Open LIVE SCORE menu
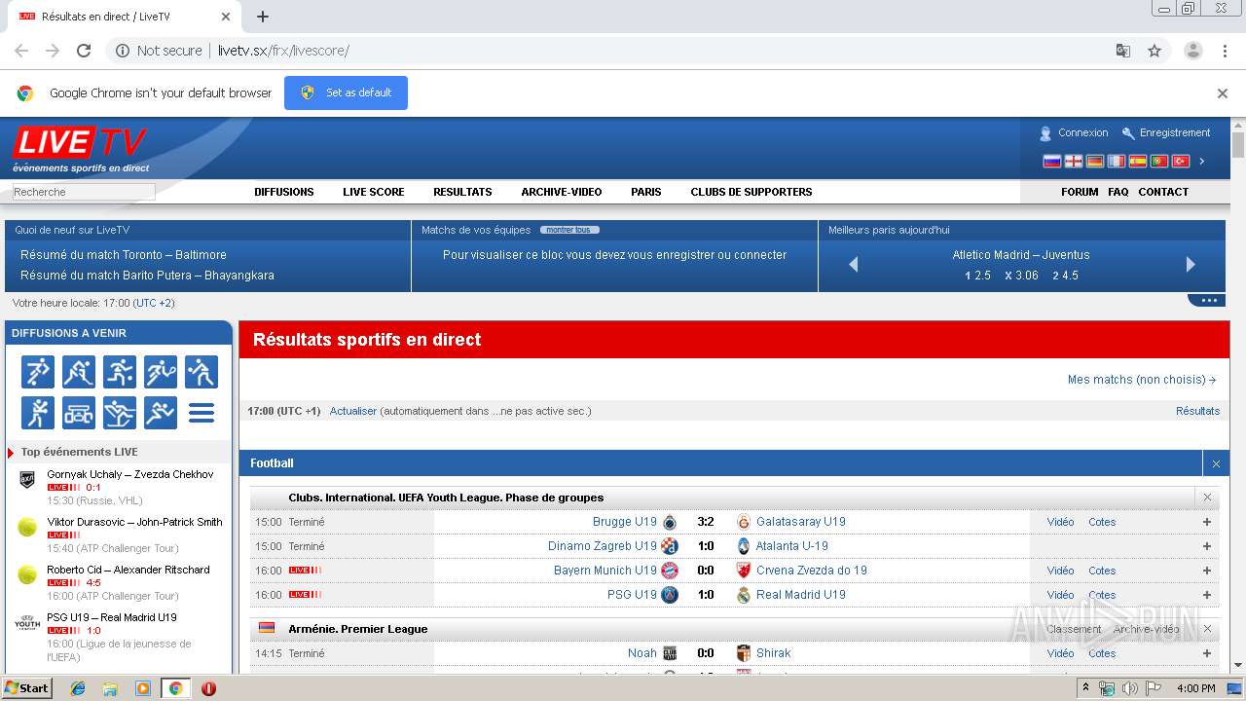 [x=374, y=192]
